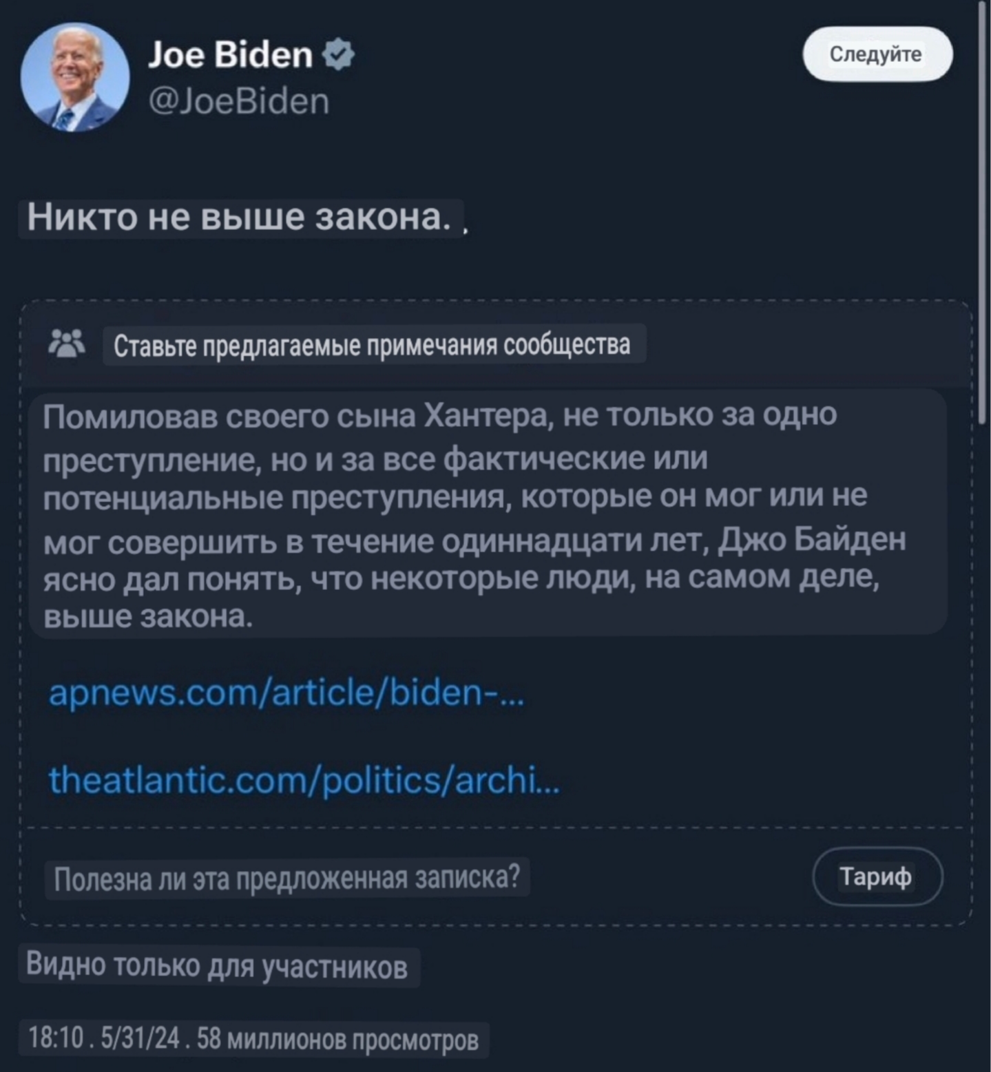Click the community notes people icon

(x=67, y=344)
